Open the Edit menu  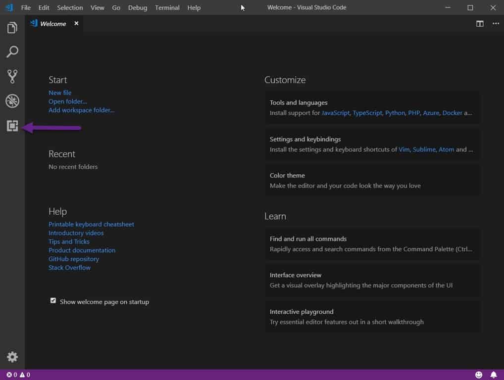44,8
